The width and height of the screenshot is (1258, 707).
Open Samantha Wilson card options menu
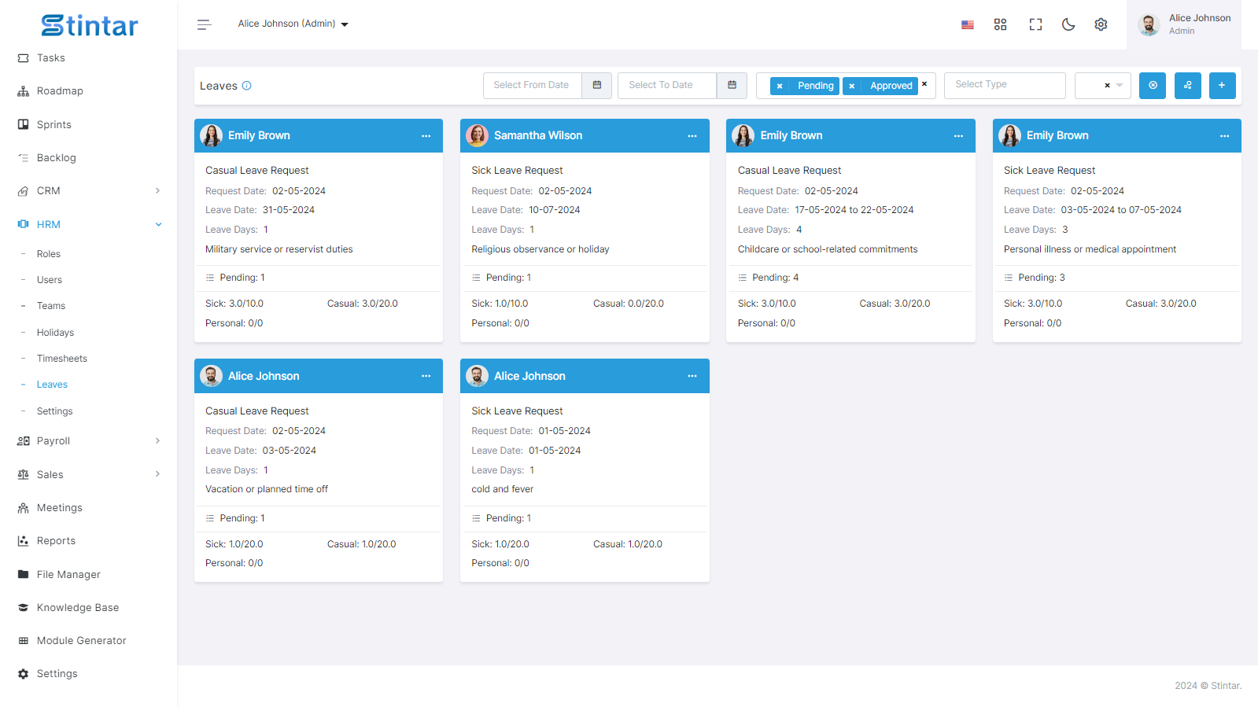692,136
